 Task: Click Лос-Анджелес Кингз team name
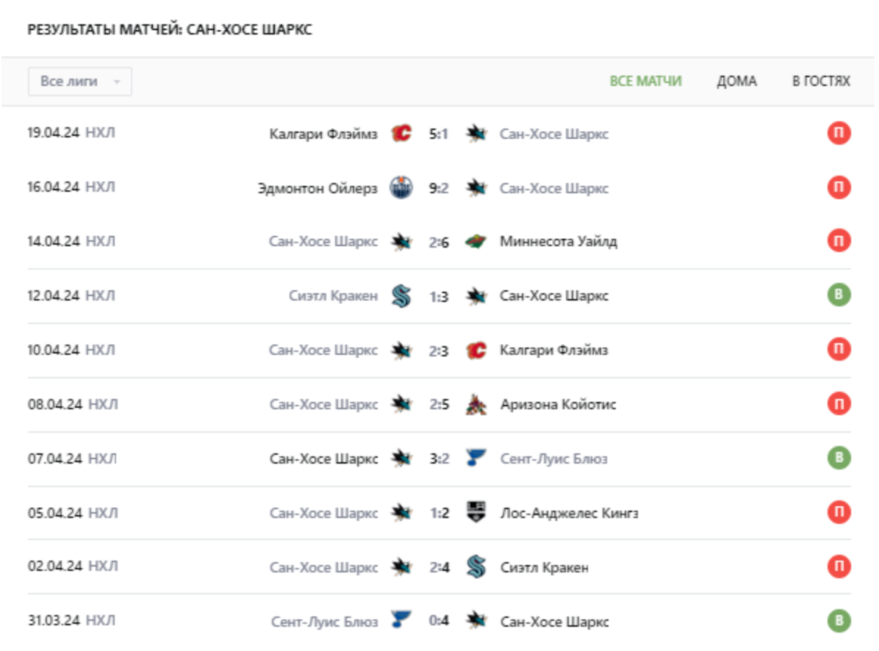(x=569, y=513)
